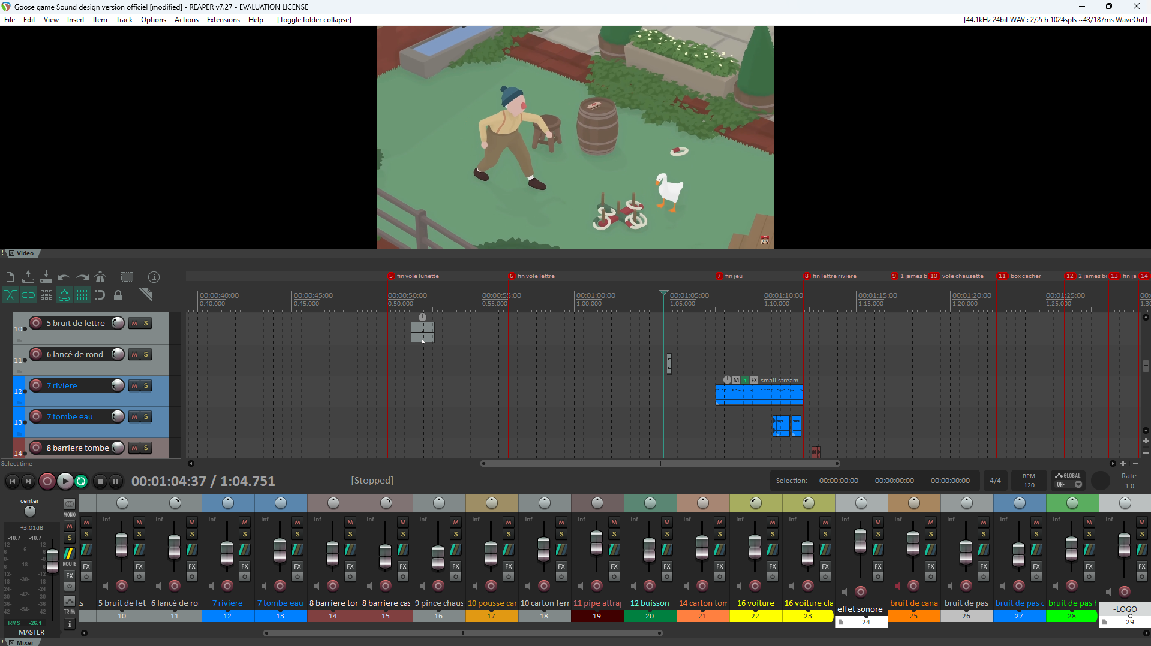Click the Master volume fader
1151x646 pixels.
pyautogui.click(x=53, y=560)
